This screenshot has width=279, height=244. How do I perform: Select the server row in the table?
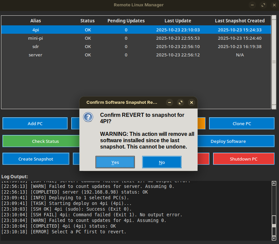[x=35, y=55]
